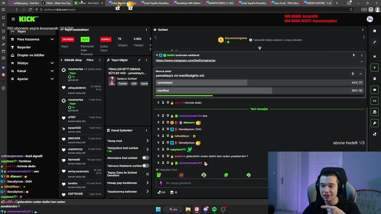Click the Windows Start button

click(158, 209)
